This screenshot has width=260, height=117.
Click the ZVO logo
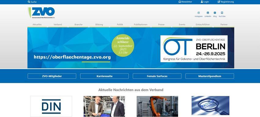point(41,13)
